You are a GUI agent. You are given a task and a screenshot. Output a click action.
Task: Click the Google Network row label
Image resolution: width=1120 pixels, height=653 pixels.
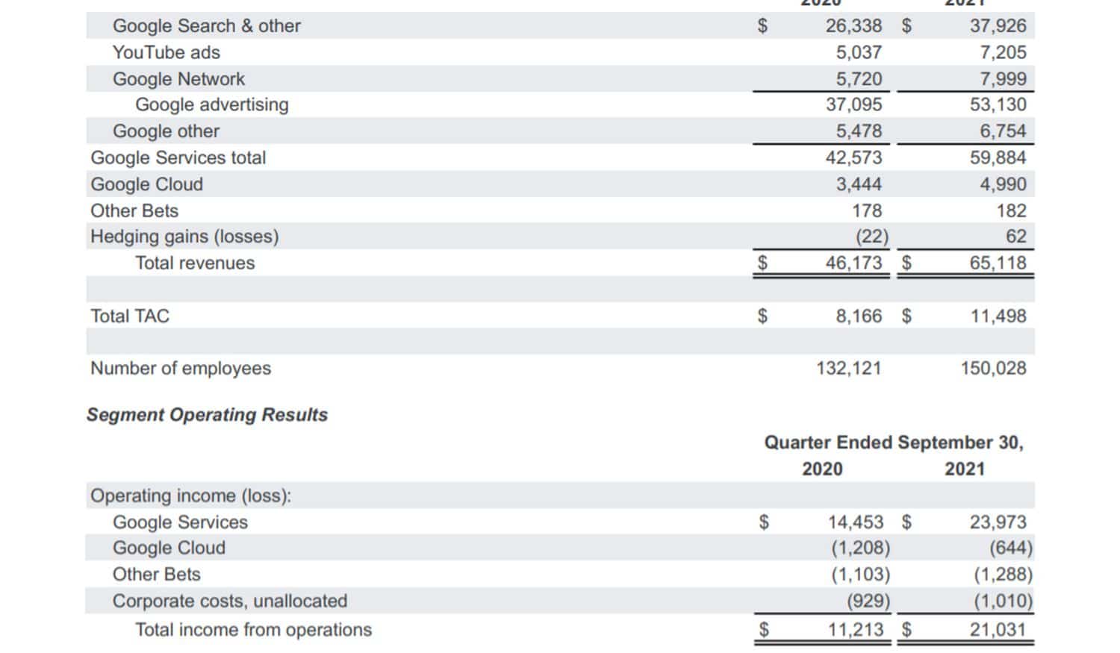pos(178,79)
